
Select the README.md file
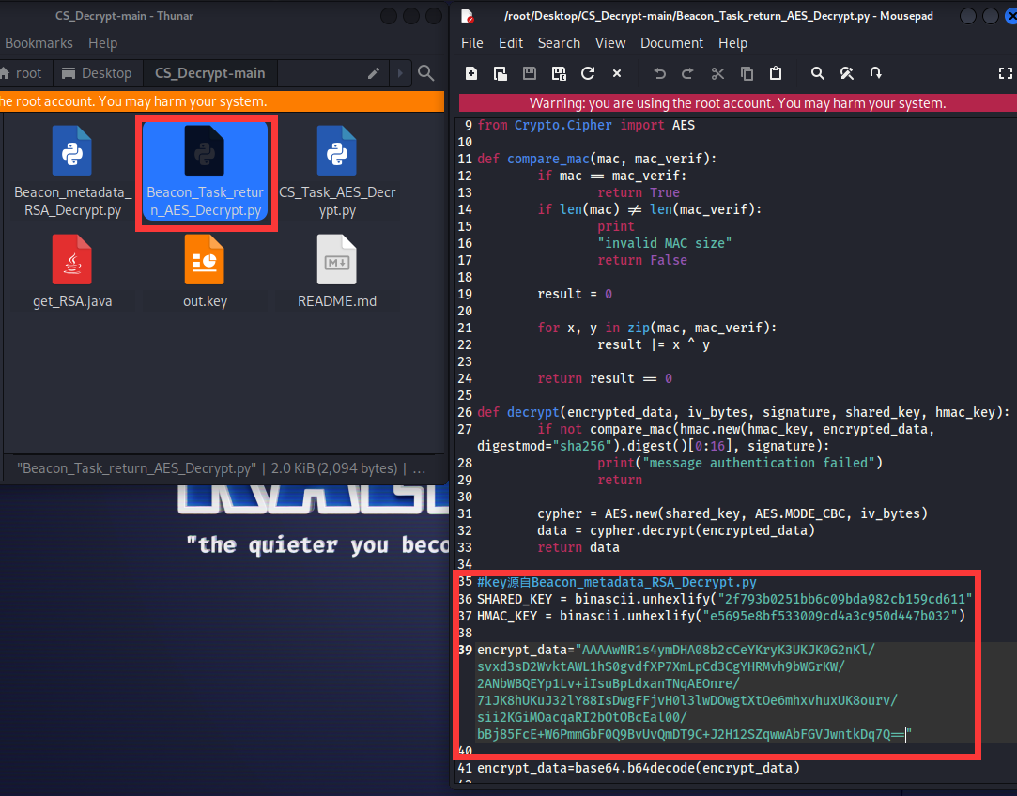(x=337, y=271)
